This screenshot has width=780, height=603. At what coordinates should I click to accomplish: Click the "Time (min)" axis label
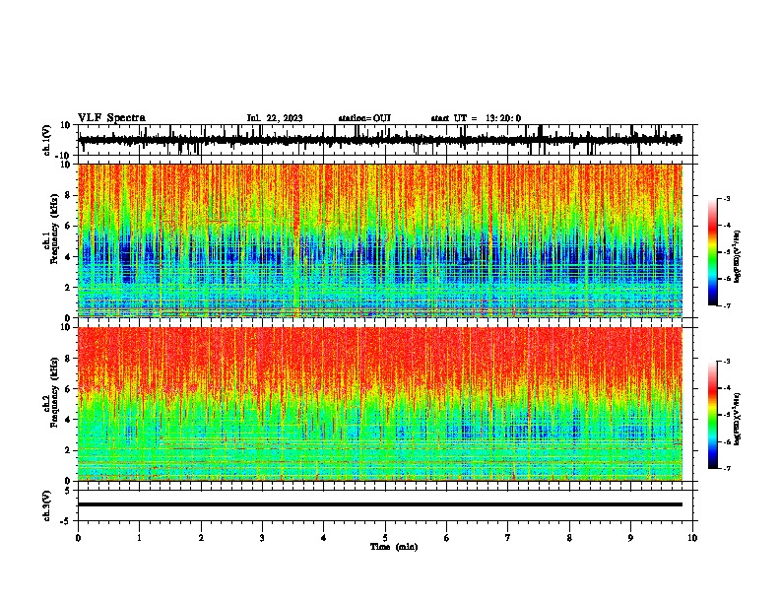(x=394, y=547)
